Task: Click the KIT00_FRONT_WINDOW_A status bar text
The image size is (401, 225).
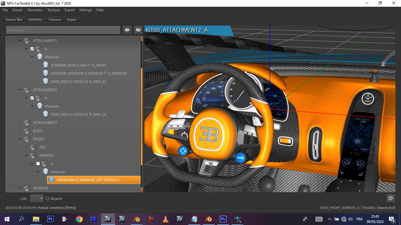Action: point(340,208)
